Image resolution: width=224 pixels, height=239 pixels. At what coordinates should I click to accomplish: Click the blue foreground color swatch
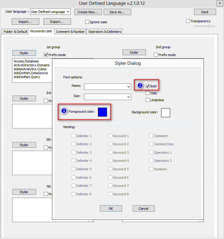[x=102, y=112]
